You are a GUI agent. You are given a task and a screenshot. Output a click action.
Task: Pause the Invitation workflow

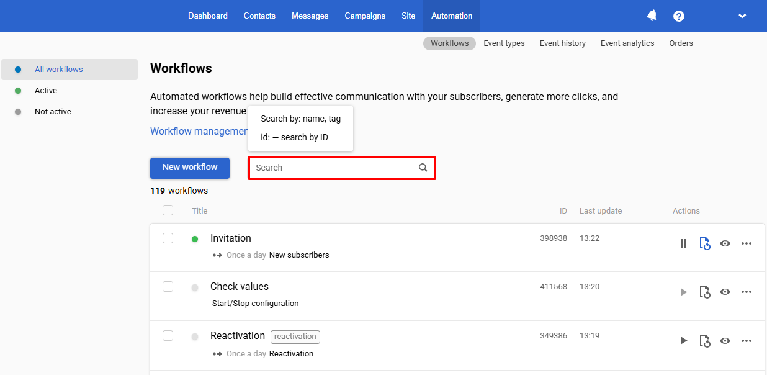[684, 243]
